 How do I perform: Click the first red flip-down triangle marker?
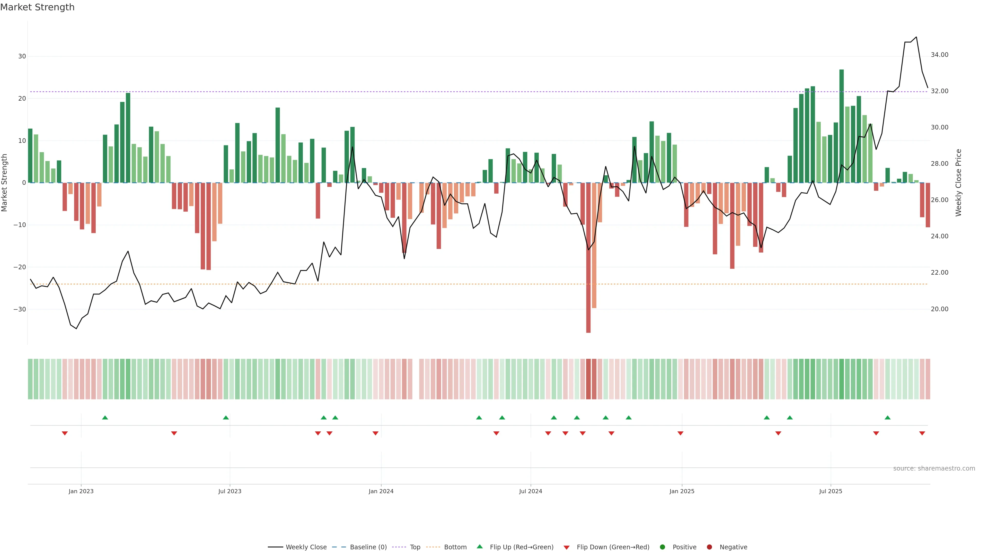pos(65,433)
